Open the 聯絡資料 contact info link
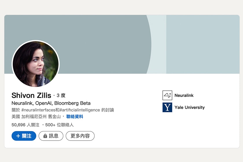The height and width of the screenshot is (162, 243). click(75, 117)
